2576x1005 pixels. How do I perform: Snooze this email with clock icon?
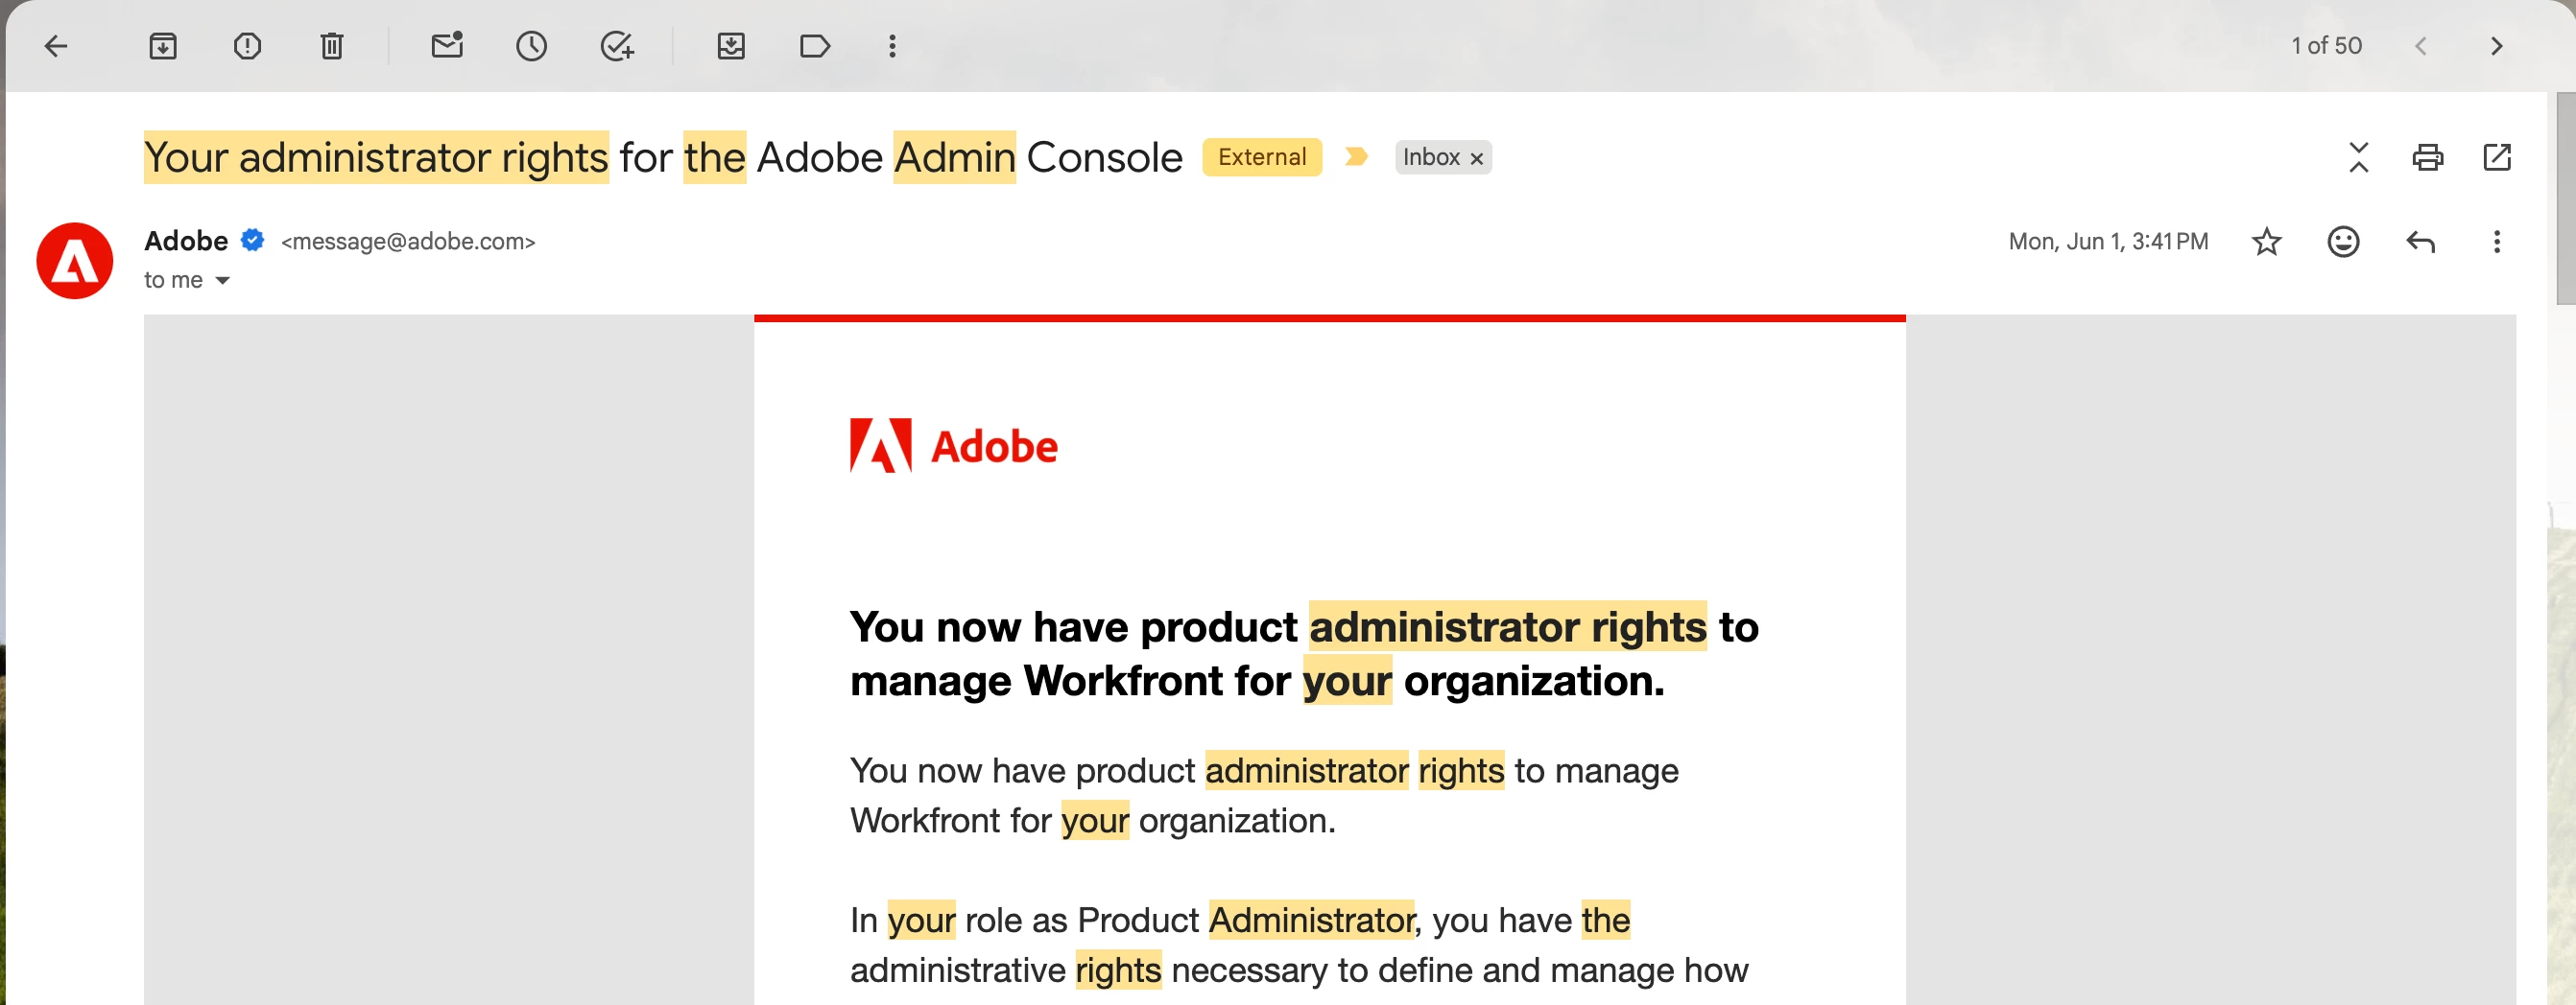(531, 46)
